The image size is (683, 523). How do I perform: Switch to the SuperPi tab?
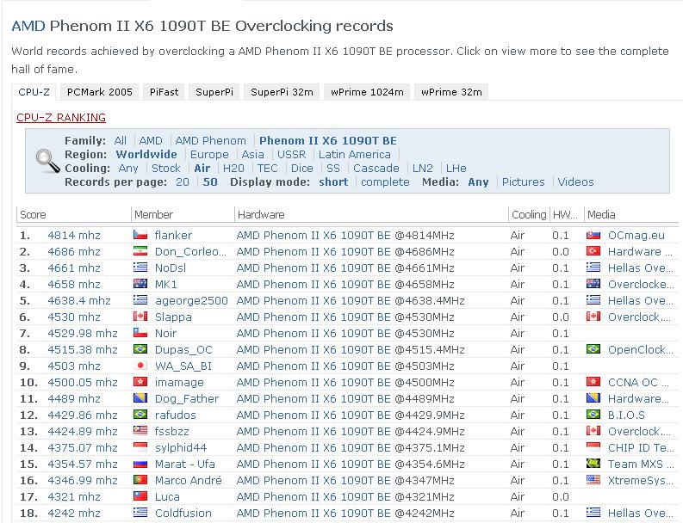[x=214, y=92]
